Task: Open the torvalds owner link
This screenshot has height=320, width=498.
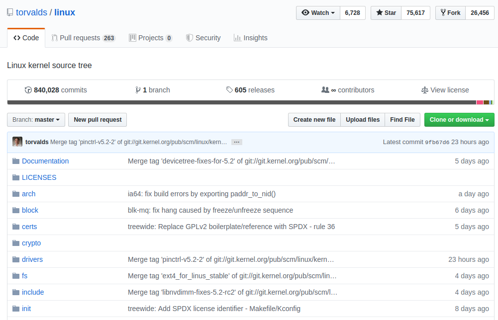Action: pos(31,12)
